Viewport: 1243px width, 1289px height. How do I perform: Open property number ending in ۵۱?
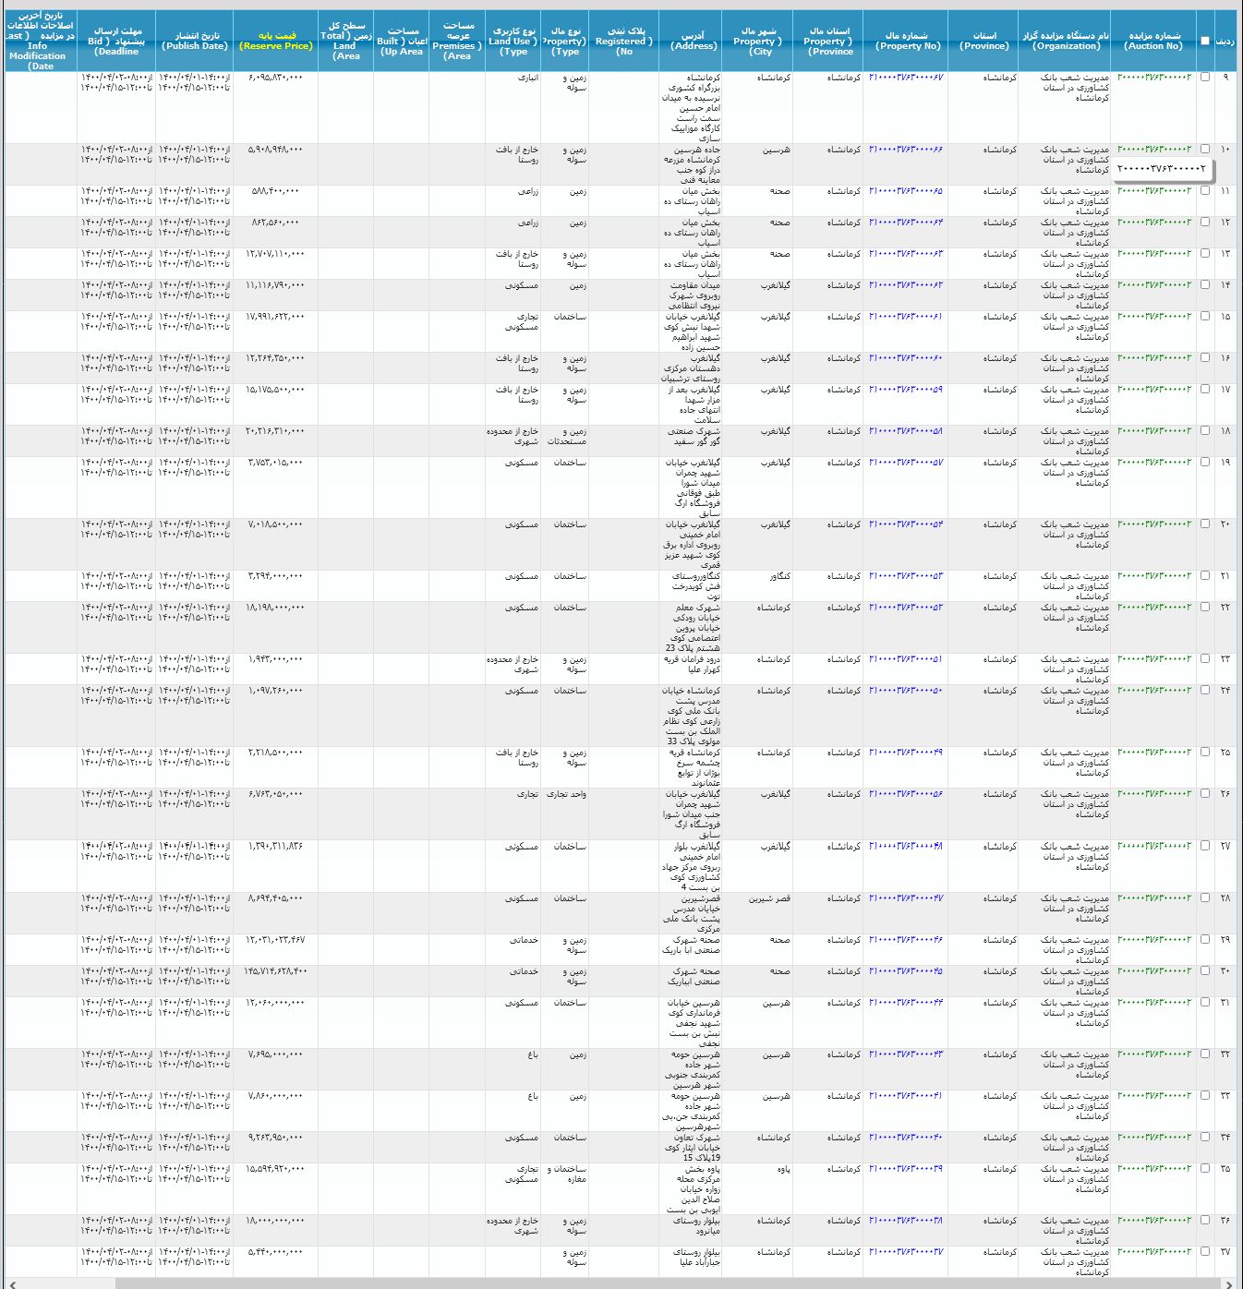coord(906,659)
